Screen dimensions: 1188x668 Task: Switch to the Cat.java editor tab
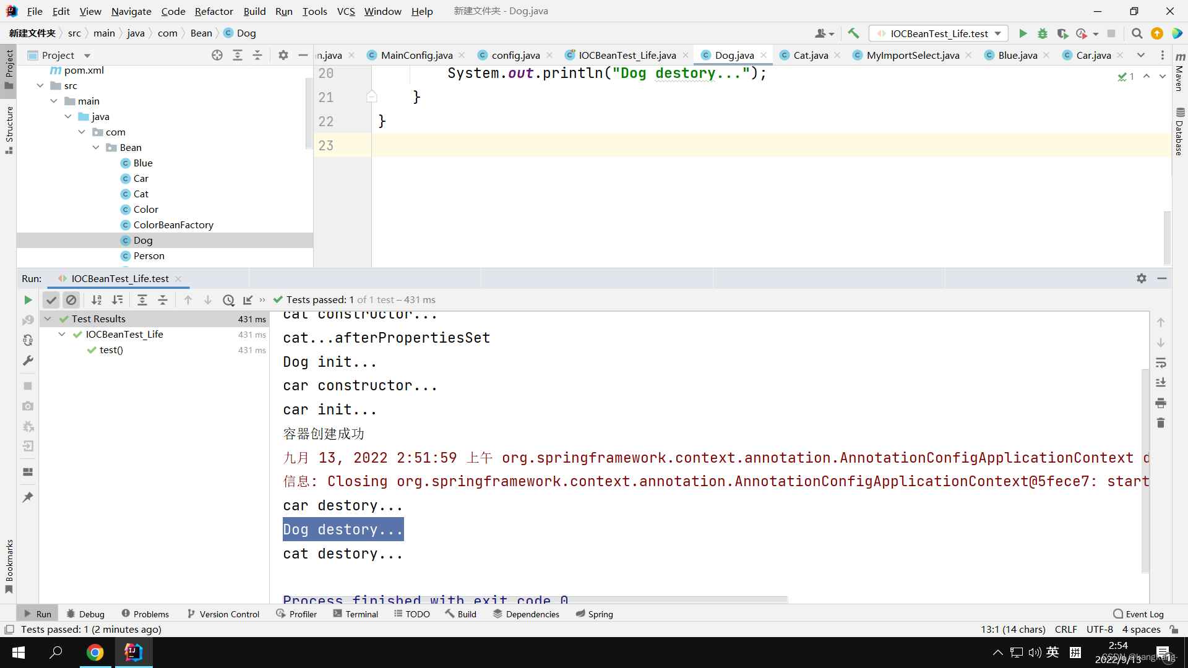(810, 55)
